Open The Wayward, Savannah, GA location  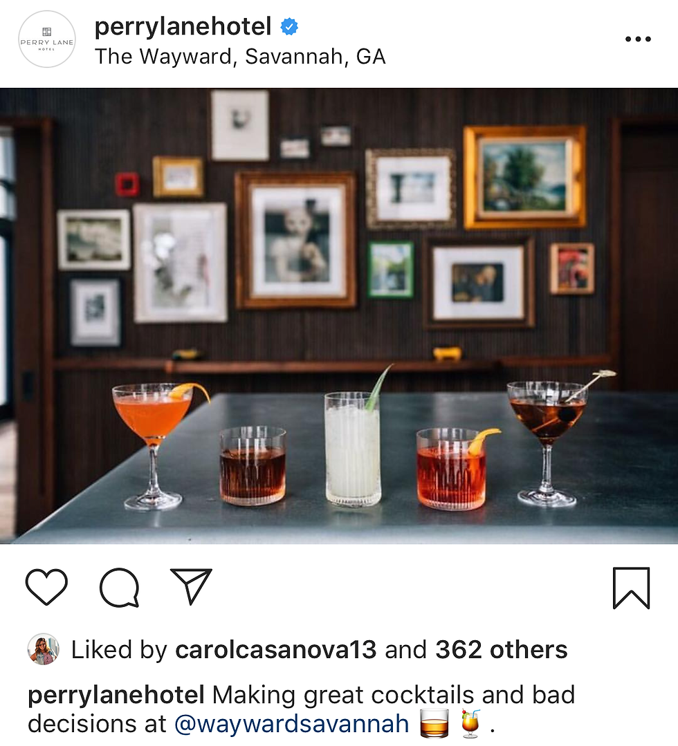tap(240, 57)
